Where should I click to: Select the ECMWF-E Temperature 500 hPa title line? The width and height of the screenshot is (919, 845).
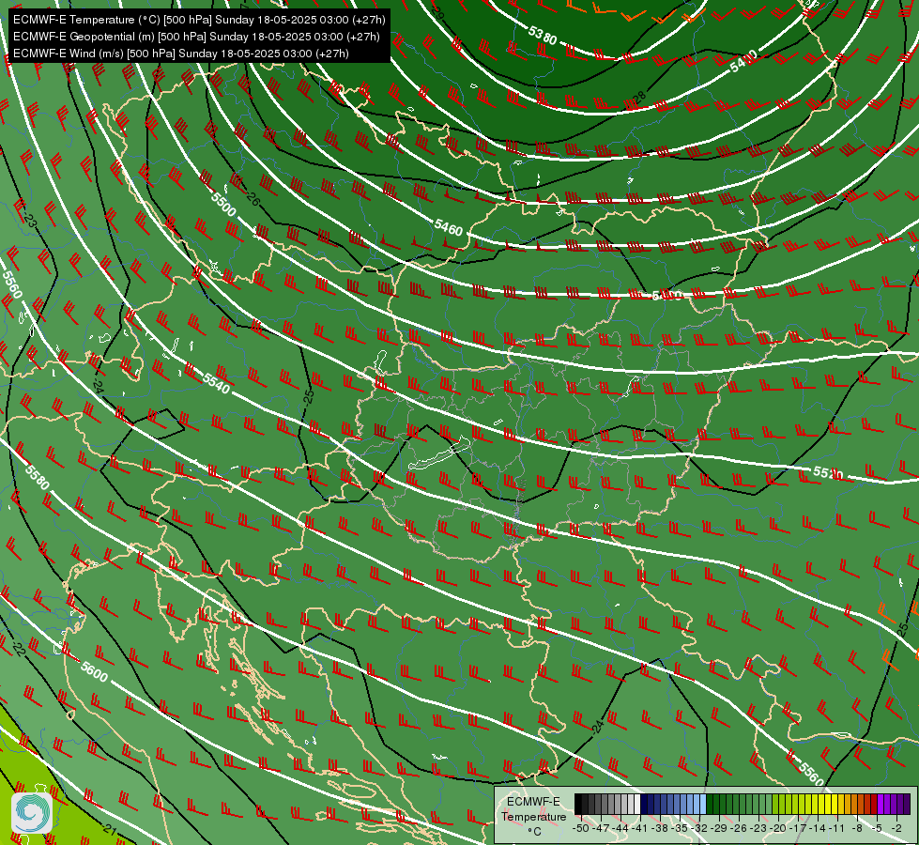tap(199, 20)
